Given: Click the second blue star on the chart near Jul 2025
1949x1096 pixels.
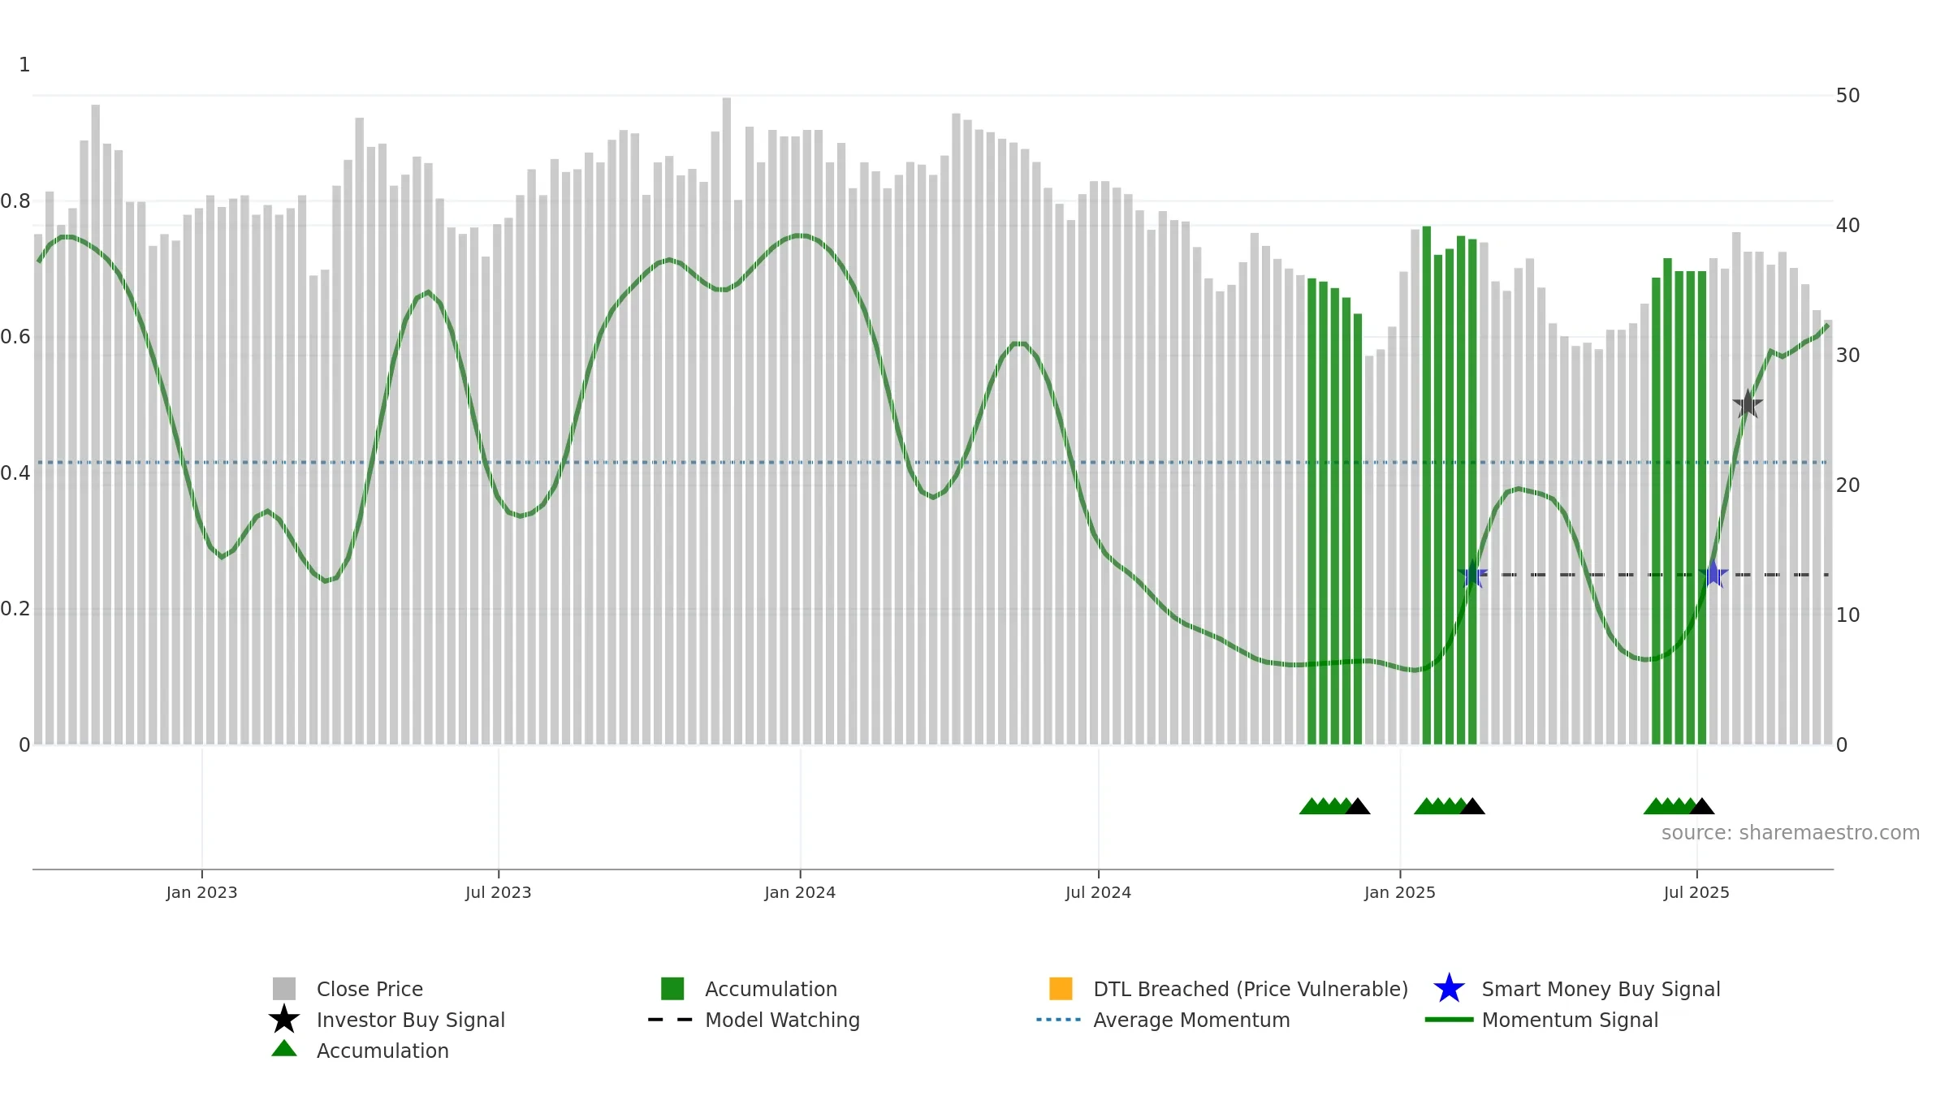Looking at the screenshot, I should 1713,575.
